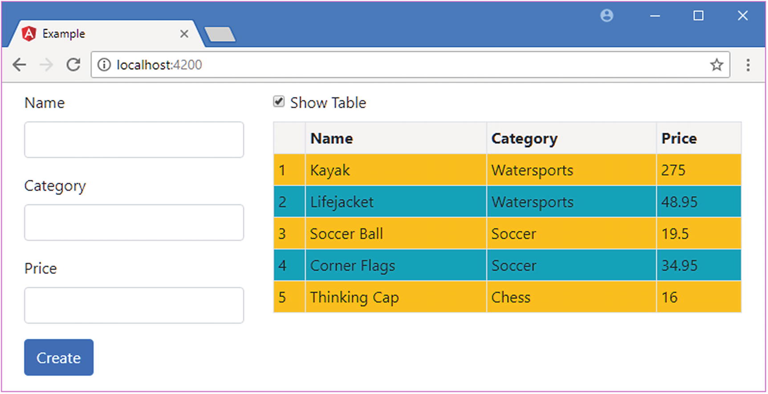
Task: Click the Category column header
Action: pyautogui.click(x=524, y=138)
